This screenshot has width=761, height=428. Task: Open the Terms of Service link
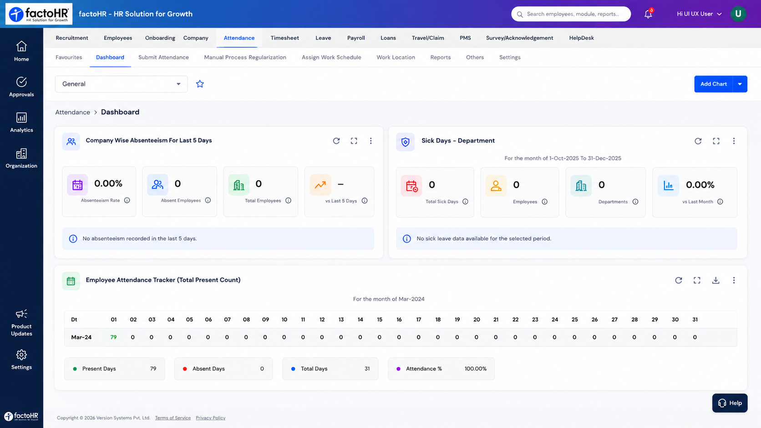pos(173,418)
